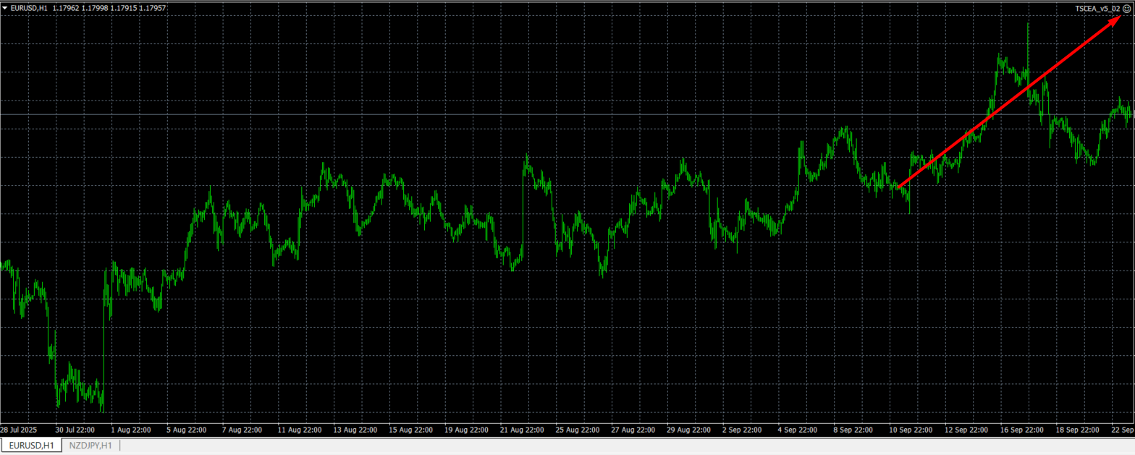Click the 1.17962 open price value
The height and width of the screenshot is (455, 1135).
pos(66,8)
